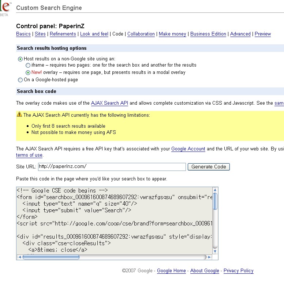
Task: Click the code box vertical scrollbar thumb
Action: 215,201
